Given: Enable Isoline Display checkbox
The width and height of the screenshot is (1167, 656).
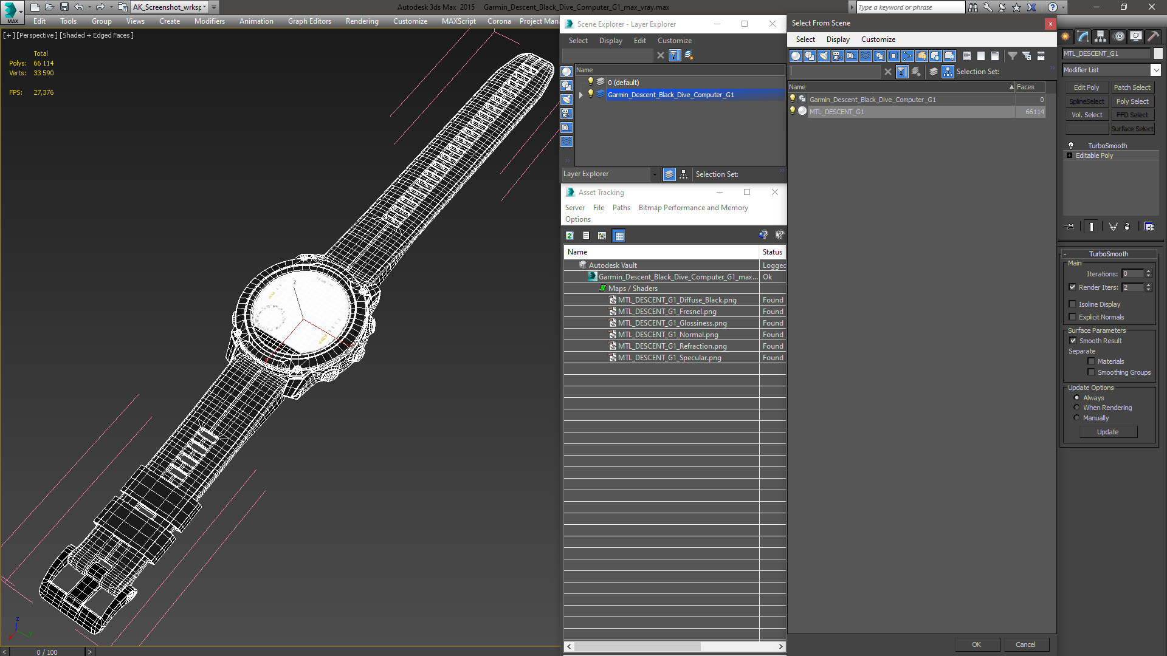Looking at the screenshot, I should coord(1072,304).
